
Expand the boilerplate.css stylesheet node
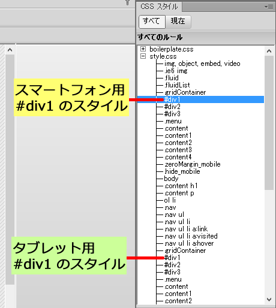pos(143,49)
